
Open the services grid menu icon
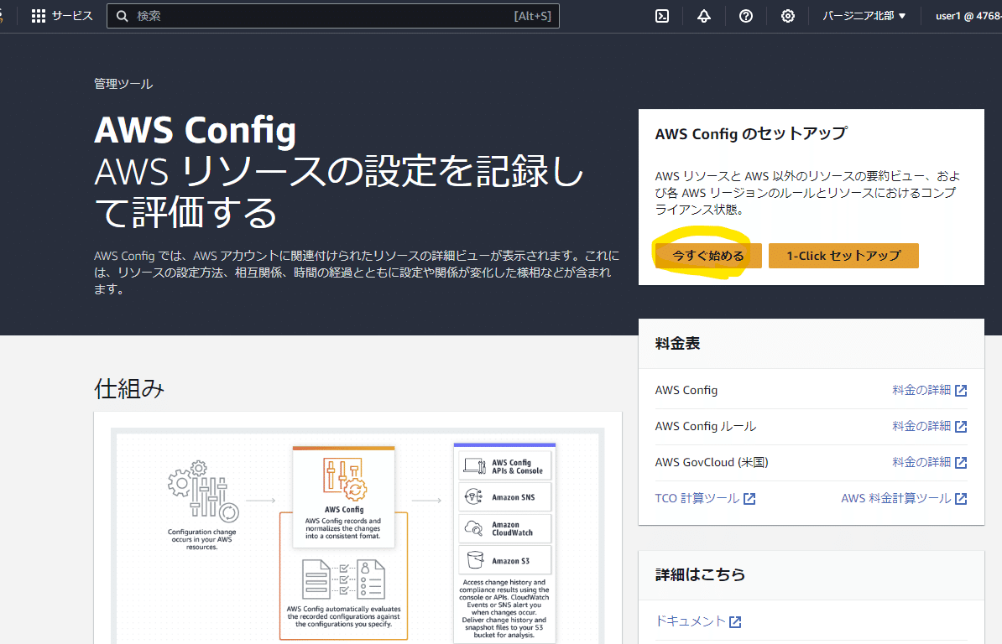pos(39,16)
